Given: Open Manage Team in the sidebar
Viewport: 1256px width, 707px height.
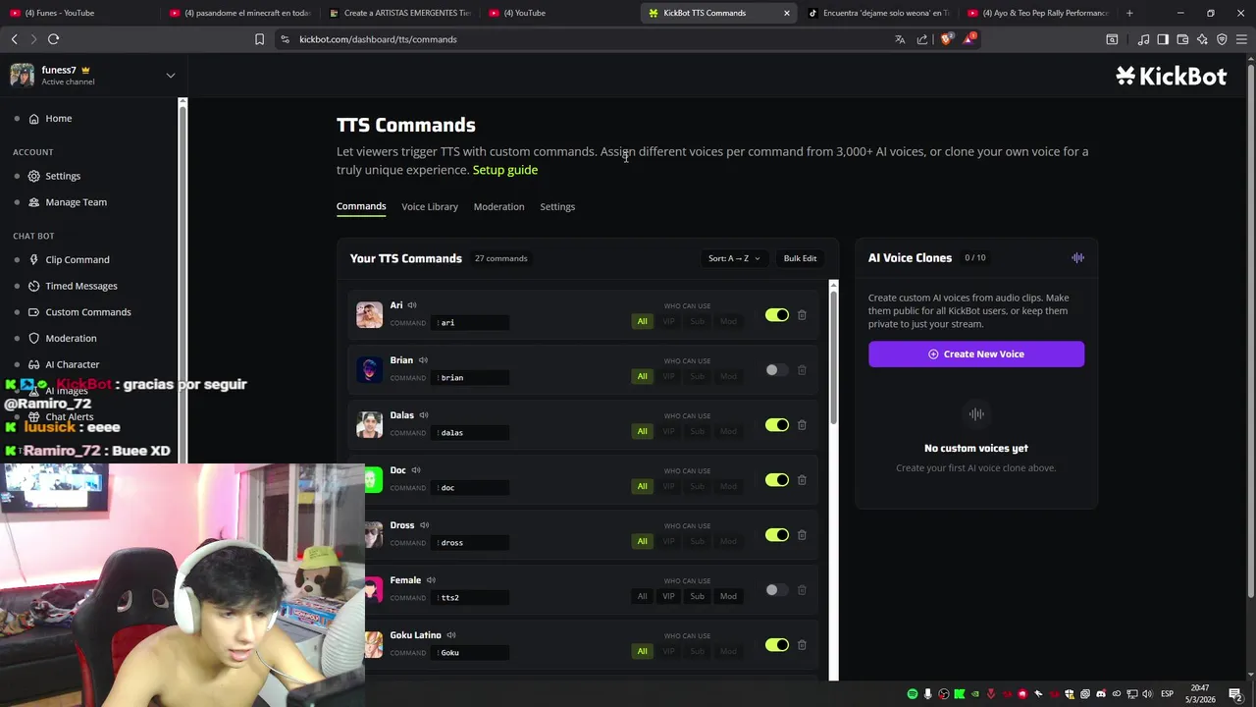Looking at the screenshot, I should 76,202.
